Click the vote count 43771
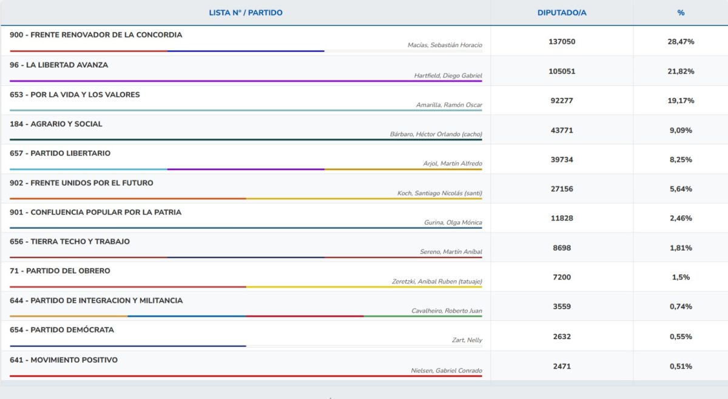 pyautogui.click(x=561, y=130)
